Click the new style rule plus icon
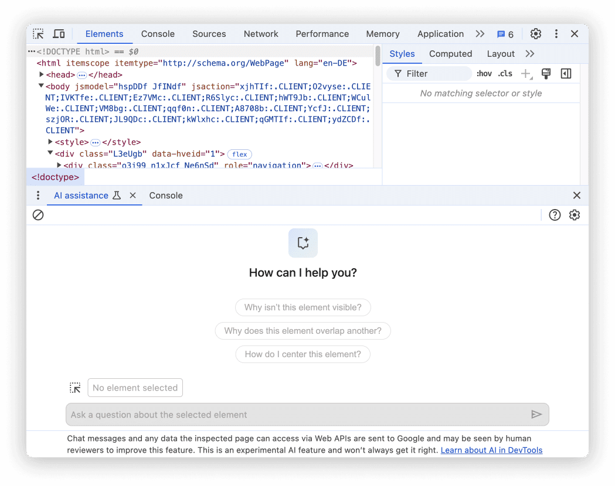 point(525,73)
